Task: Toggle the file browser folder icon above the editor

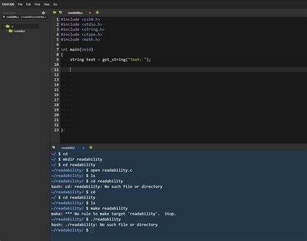Action: click(54, 13)
